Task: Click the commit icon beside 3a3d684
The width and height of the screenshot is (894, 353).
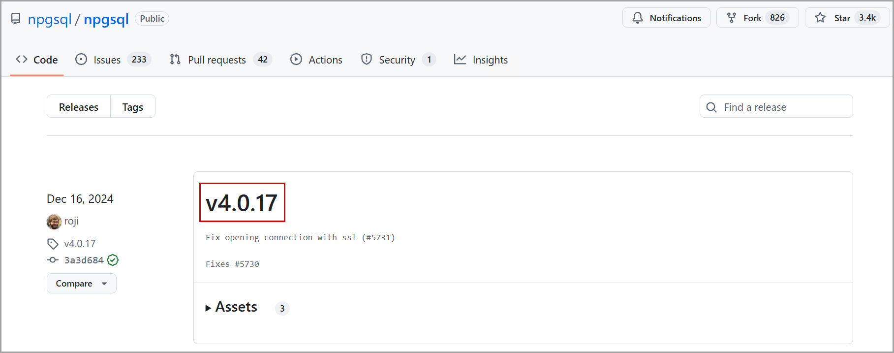Action: click(53, 260)
